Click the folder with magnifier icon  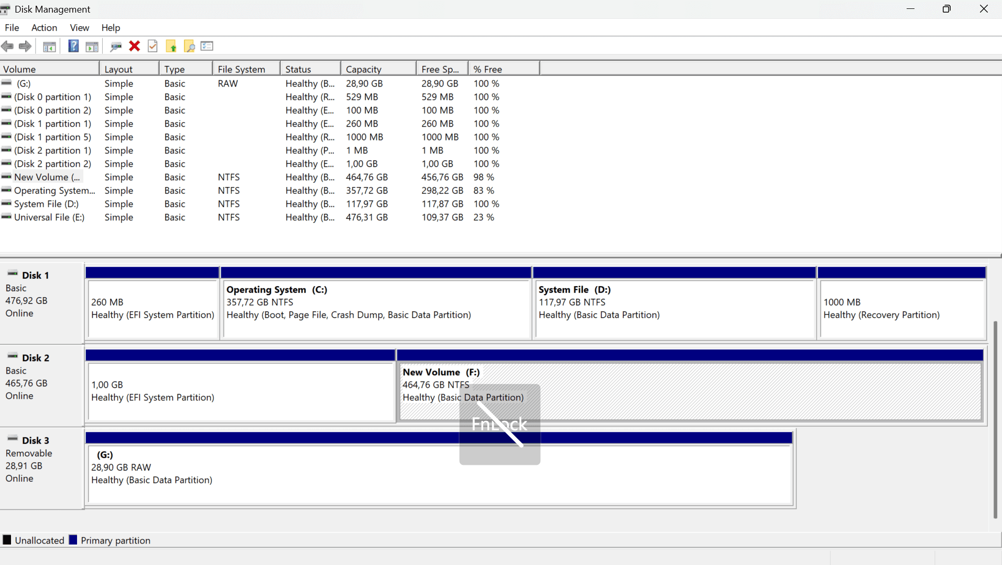pos(189,46)
